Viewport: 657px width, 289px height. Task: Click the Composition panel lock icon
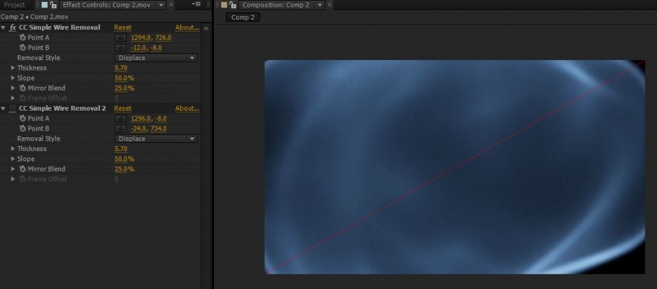coord(233,5)
